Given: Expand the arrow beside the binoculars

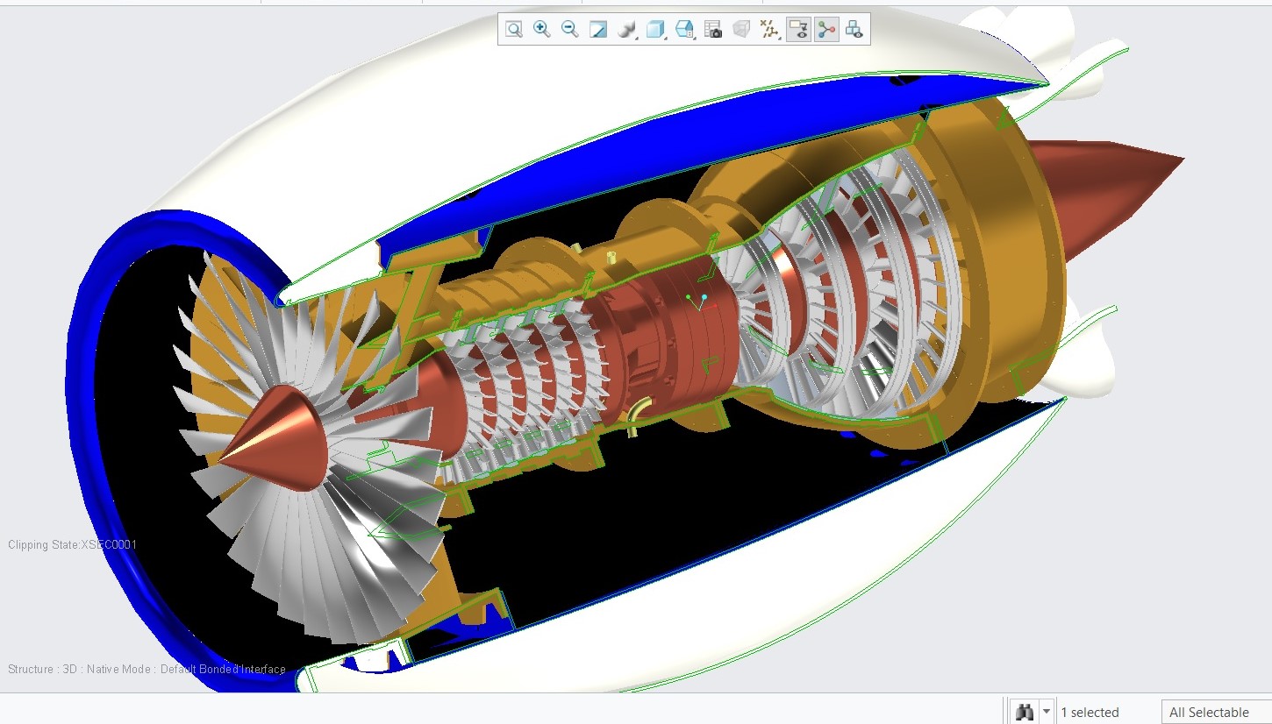Looking at the screenshot, I should 1046,712.
